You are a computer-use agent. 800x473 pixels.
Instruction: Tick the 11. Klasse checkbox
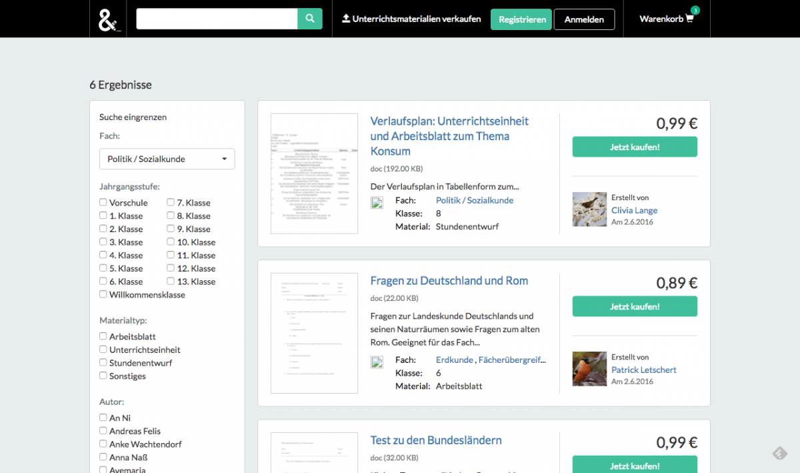171,255
